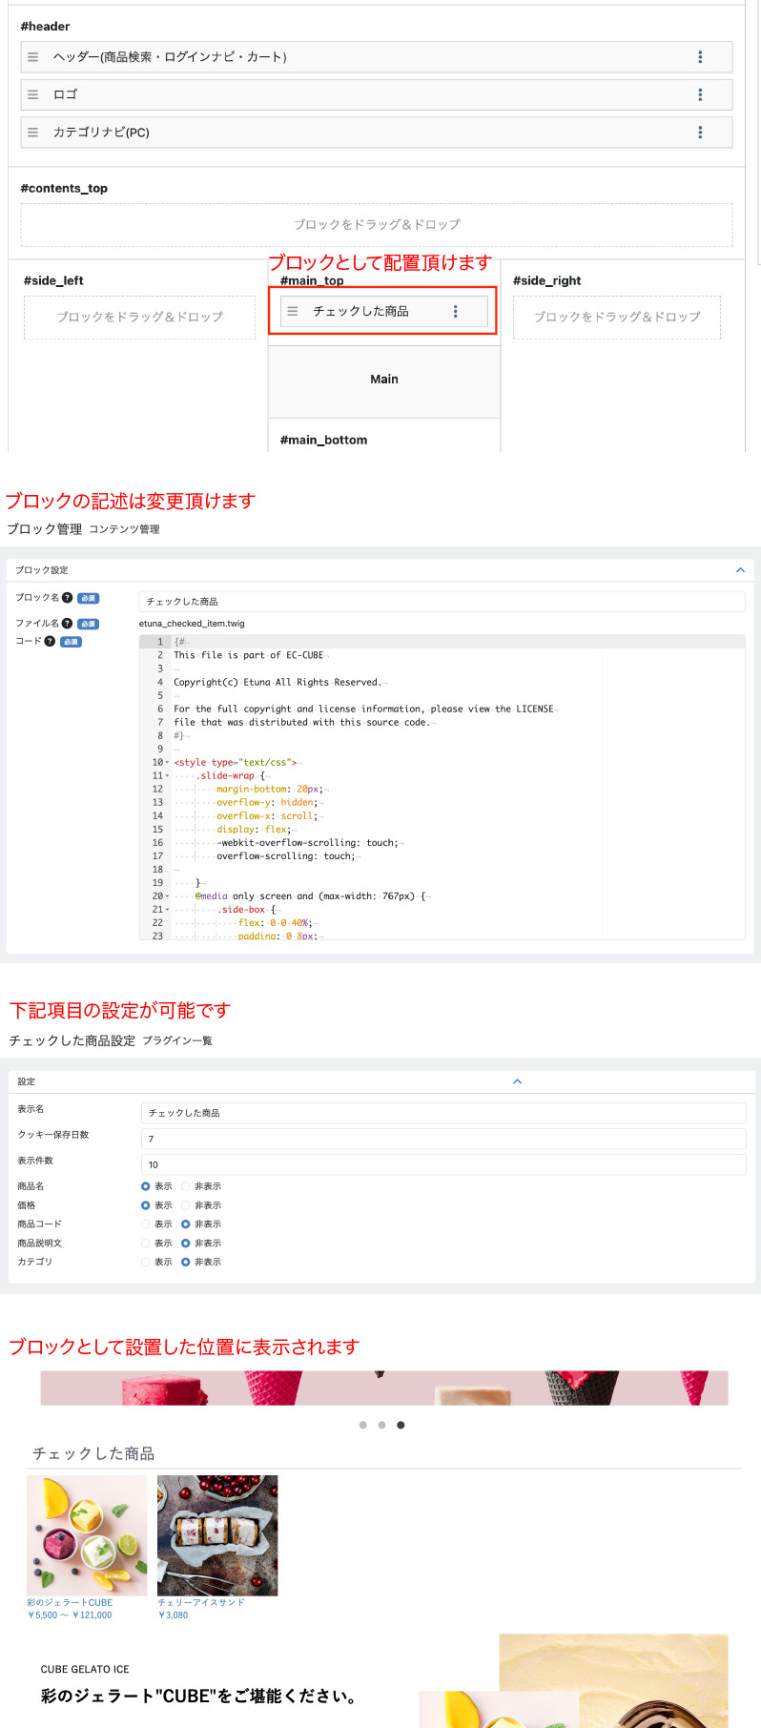This screenshot has width=761, height=1728.
Task: Select 表示 for 商品名
Action: pyautogui.click(x=146, y=1186)
